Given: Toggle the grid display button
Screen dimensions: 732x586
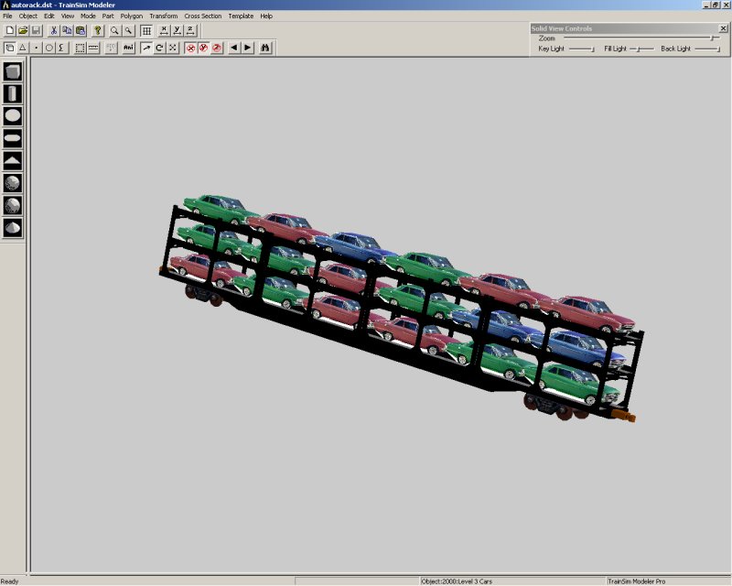Looking at the screenshot, I should pyautogui.click(x=146, y=31).
